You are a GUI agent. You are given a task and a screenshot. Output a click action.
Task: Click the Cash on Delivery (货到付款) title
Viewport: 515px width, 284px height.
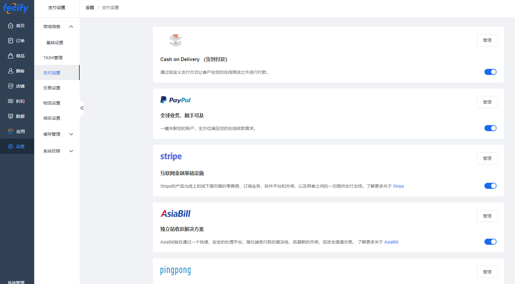[194, 59]
